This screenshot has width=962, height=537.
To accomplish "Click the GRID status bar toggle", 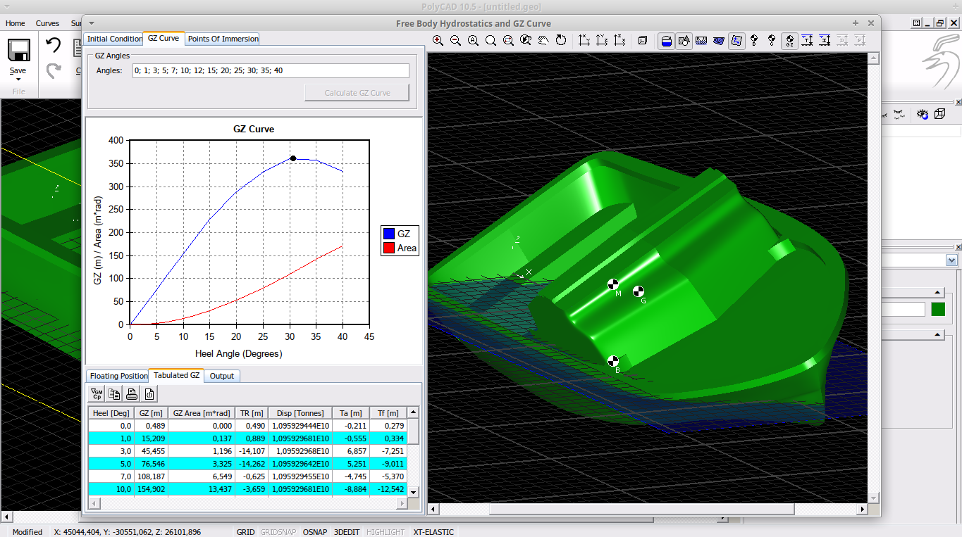I will [245, 532].
